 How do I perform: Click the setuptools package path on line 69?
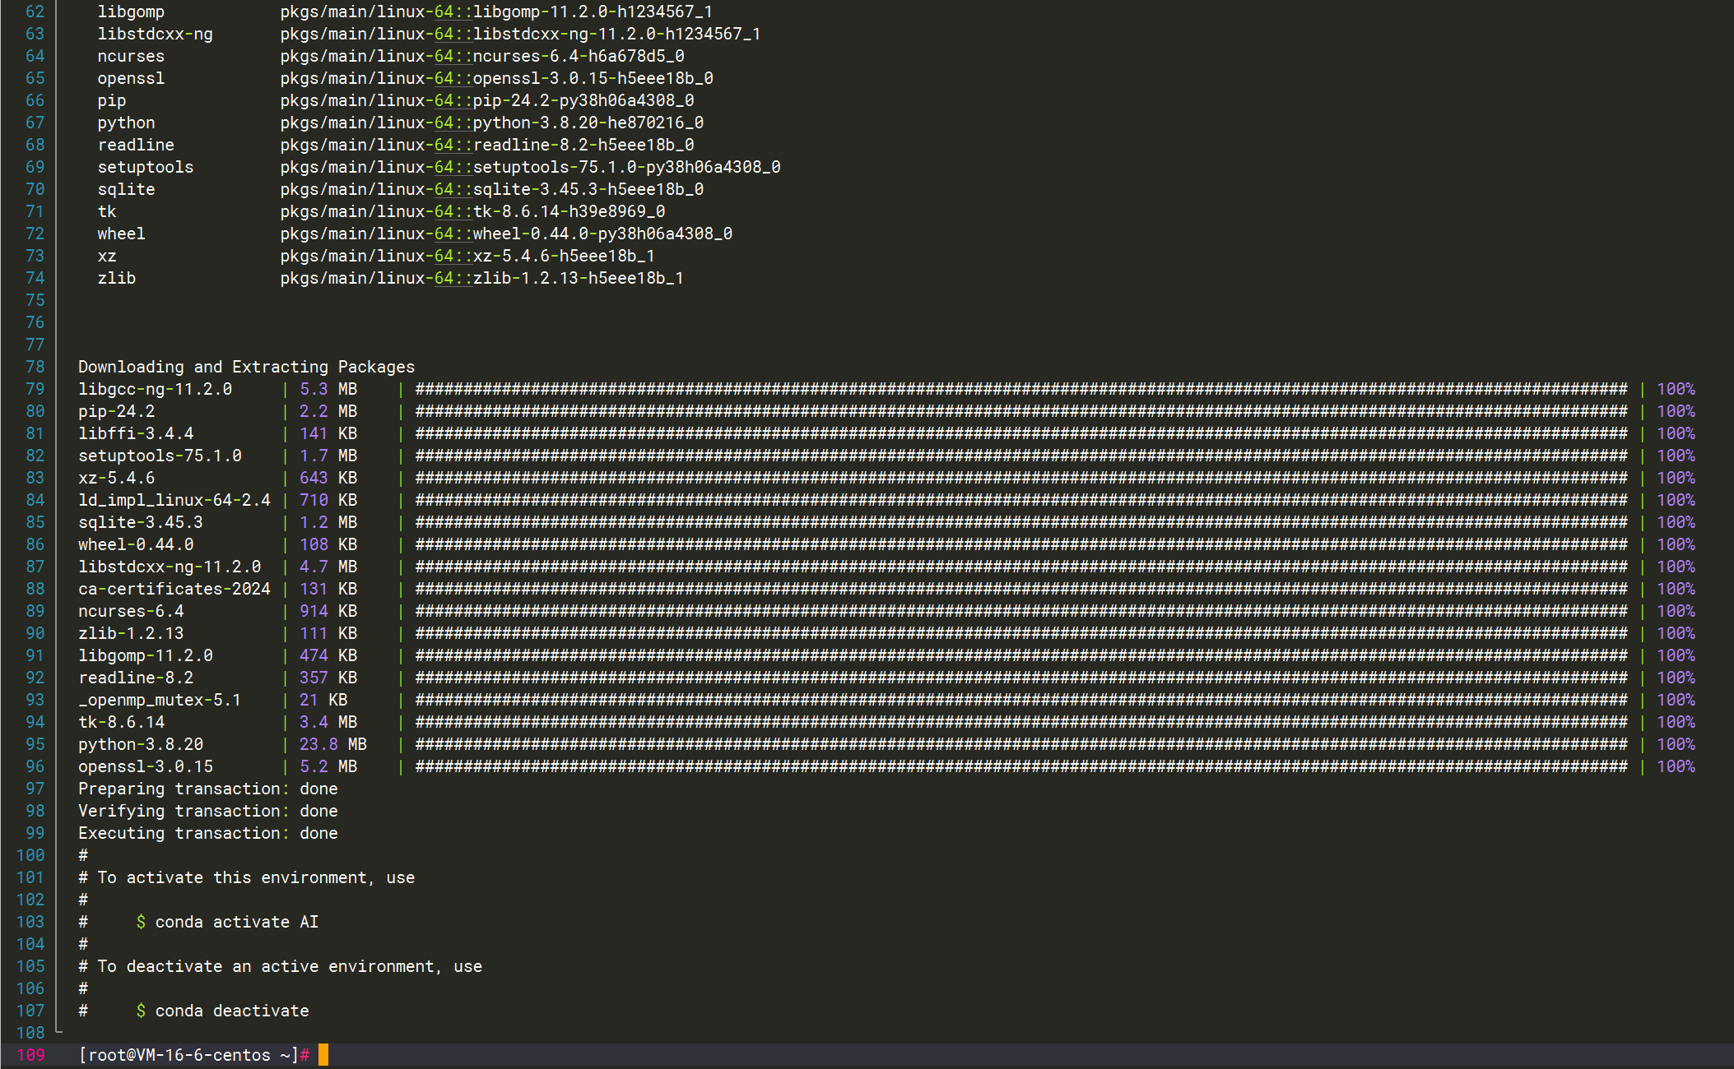click(530, 167)
